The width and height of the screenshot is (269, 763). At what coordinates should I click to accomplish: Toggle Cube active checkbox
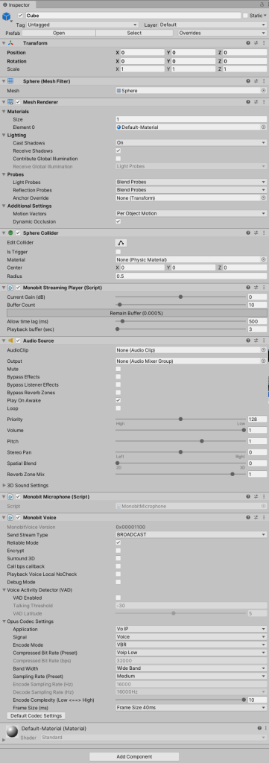20,16
